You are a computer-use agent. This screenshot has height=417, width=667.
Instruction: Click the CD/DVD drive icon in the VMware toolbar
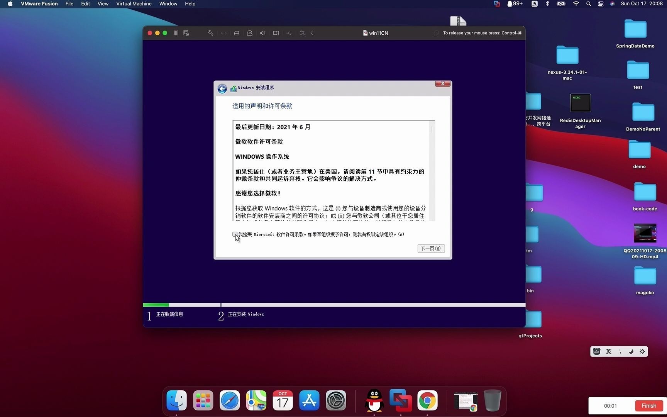coord(250,33)
